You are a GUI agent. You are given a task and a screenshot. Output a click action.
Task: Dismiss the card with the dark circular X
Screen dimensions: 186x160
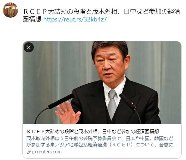coord(29,47)
